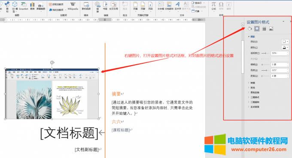Click the angle field showing 225°

tap(280, 70)
